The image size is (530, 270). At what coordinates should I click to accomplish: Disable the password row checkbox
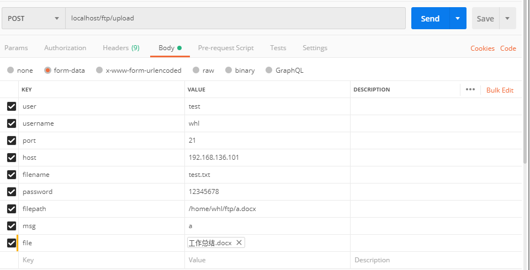point(12,192)
